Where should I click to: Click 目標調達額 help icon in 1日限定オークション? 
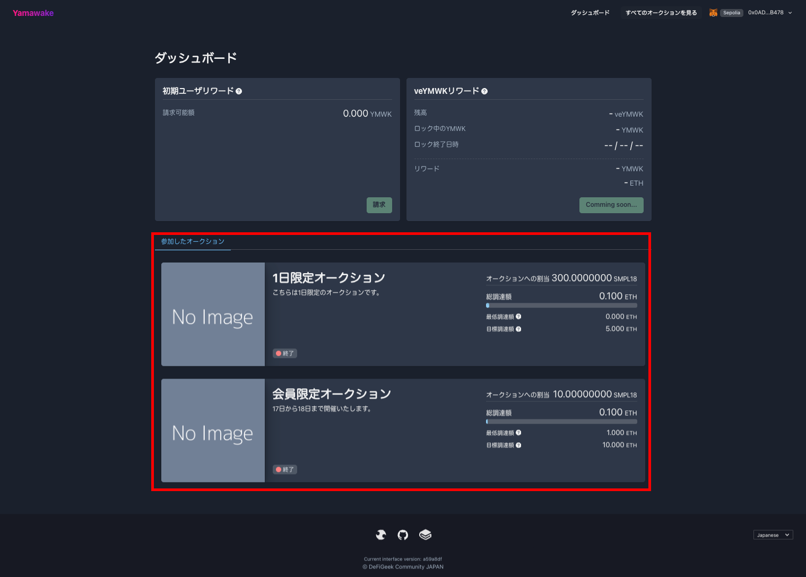click(518, 329)
